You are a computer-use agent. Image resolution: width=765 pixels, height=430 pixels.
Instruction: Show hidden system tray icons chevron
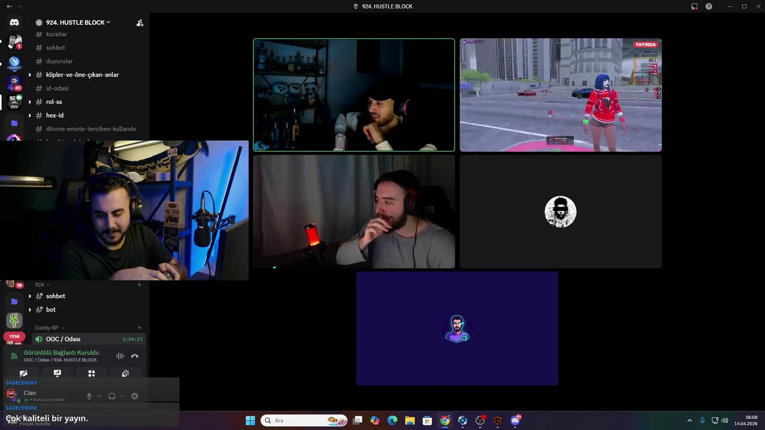pos(689,420)
